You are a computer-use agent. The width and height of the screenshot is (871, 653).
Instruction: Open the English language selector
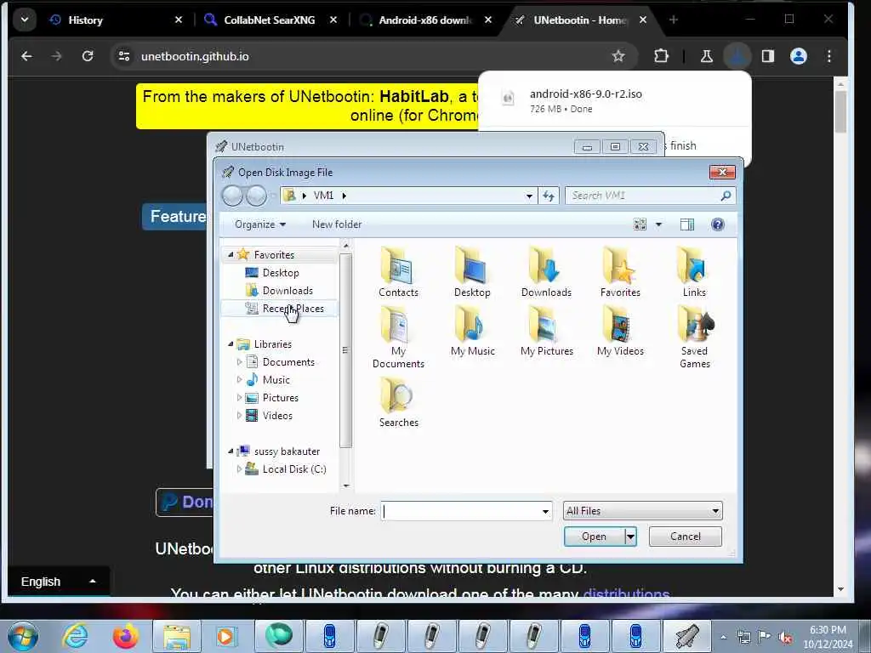pyautogui.click(x=58, y=582)
